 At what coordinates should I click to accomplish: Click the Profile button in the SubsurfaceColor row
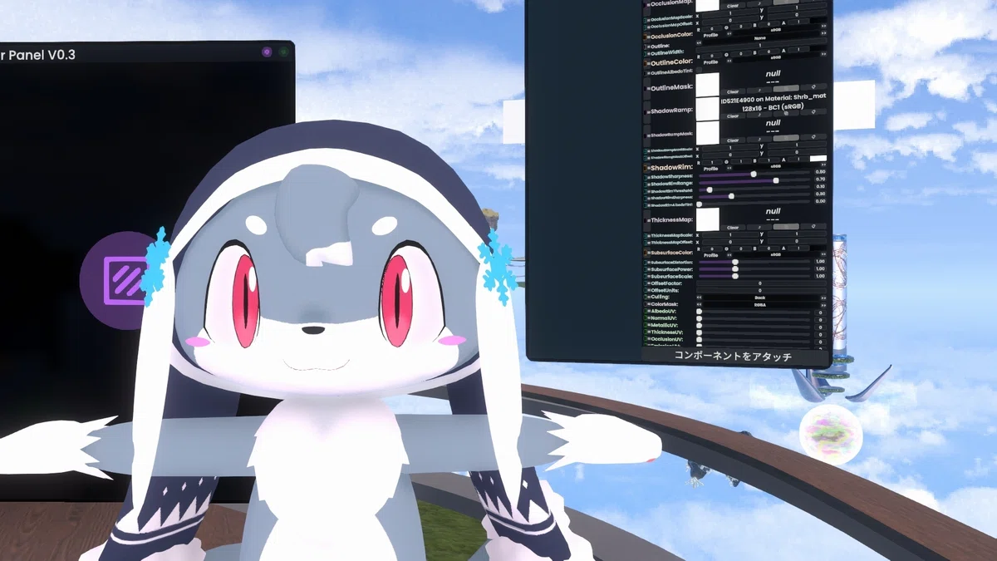point(710,255)
